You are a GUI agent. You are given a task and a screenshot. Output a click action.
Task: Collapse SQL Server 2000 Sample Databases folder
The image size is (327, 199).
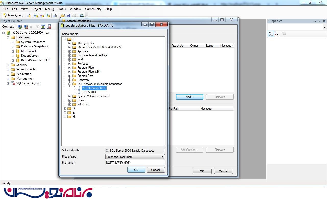coord(69,84)
